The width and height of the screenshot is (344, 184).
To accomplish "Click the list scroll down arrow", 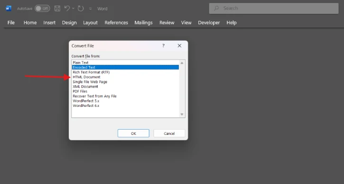I will [182, 114].
